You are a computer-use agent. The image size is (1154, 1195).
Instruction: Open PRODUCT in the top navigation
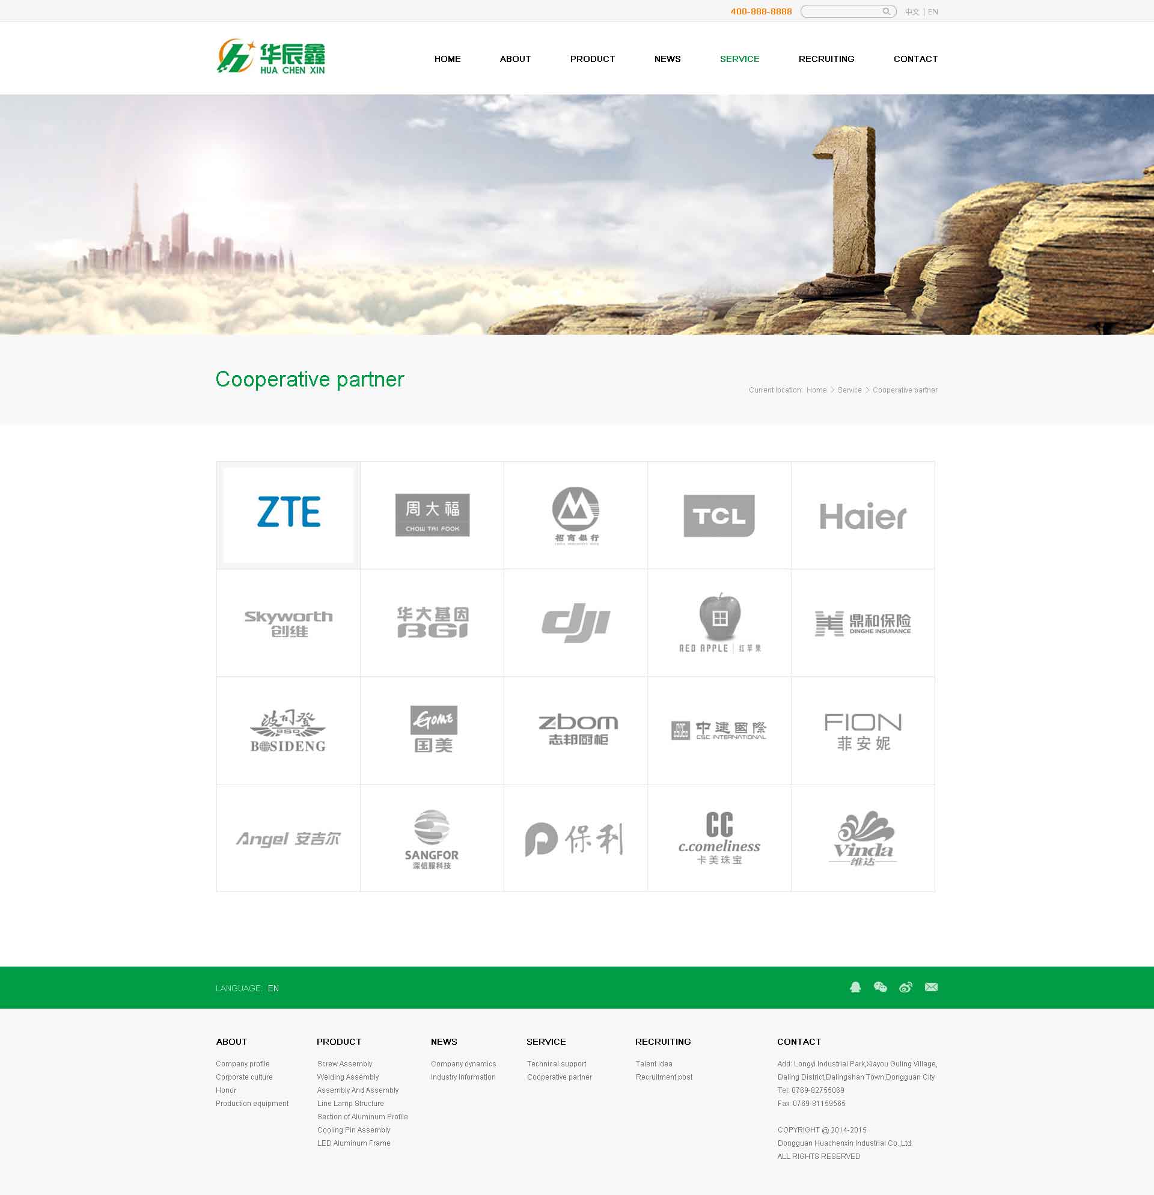(x=593, y=59)
